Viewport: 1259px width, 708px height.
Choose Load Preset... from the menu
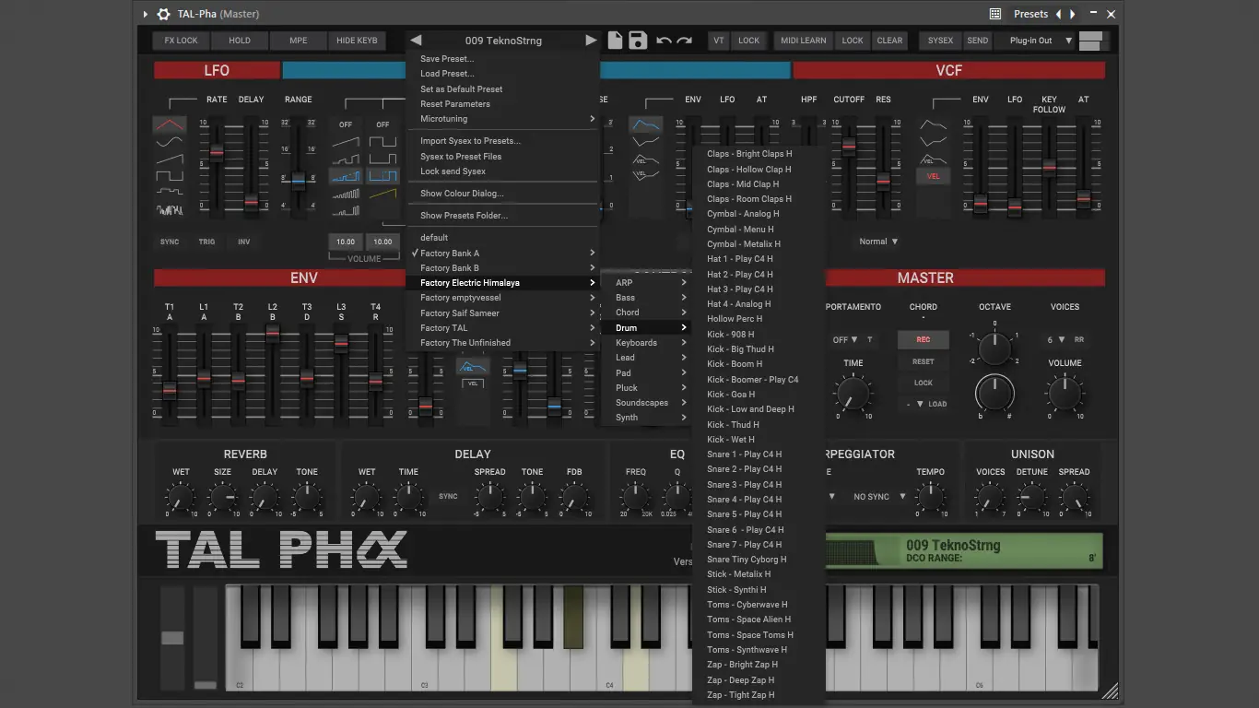coord(502,74)
